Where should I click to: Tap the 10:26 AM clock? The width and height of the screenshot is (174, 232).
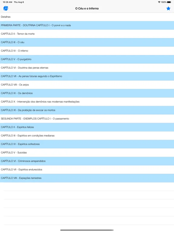click(x=7, y=2)
